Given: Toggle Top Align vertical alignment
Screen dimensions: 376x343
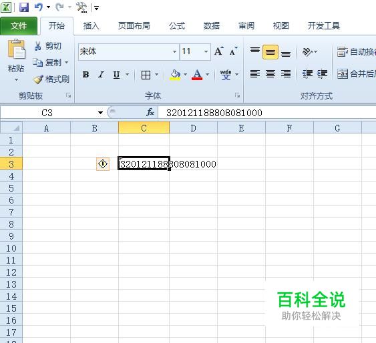Looking at the screenshot, I should [255, 51].
